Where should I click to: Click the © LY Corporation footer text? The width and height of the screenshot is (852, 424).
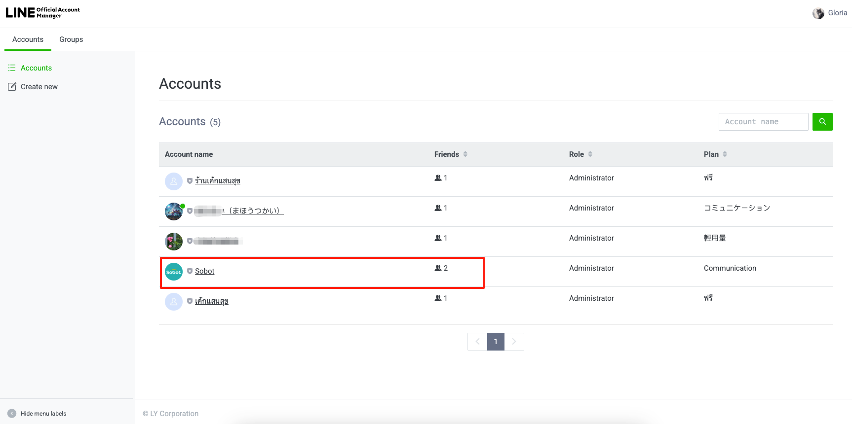coord(171,414)
